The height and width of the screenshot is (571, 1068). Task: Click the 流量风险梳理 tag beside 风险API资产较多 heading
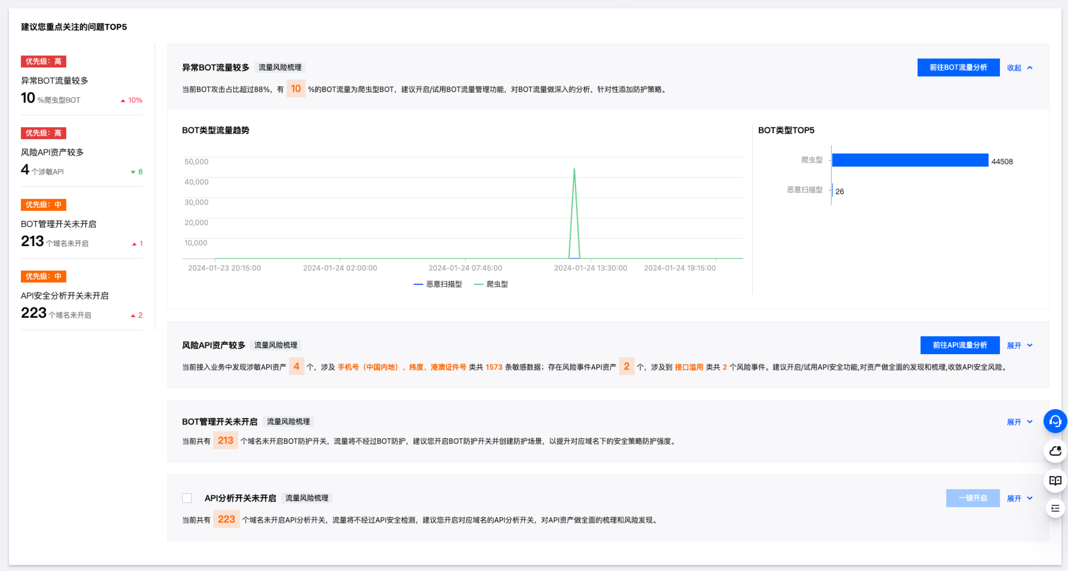click(x=276, y=345)
